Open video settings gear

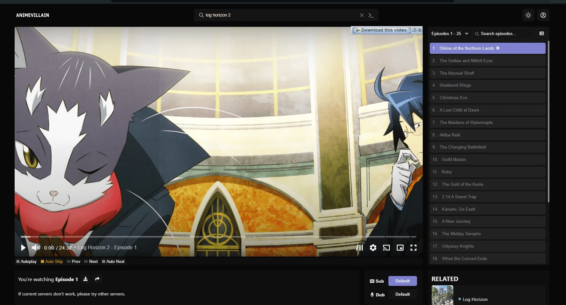click(373, 248)
